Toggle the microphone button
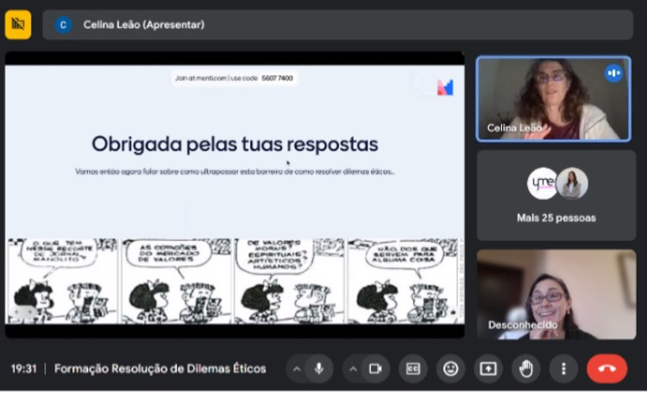This screenshot has width=647, height=393. pos(319,368)
